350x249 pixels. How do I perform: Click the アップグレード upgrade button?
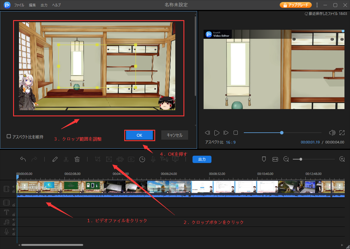coord(295,5)
